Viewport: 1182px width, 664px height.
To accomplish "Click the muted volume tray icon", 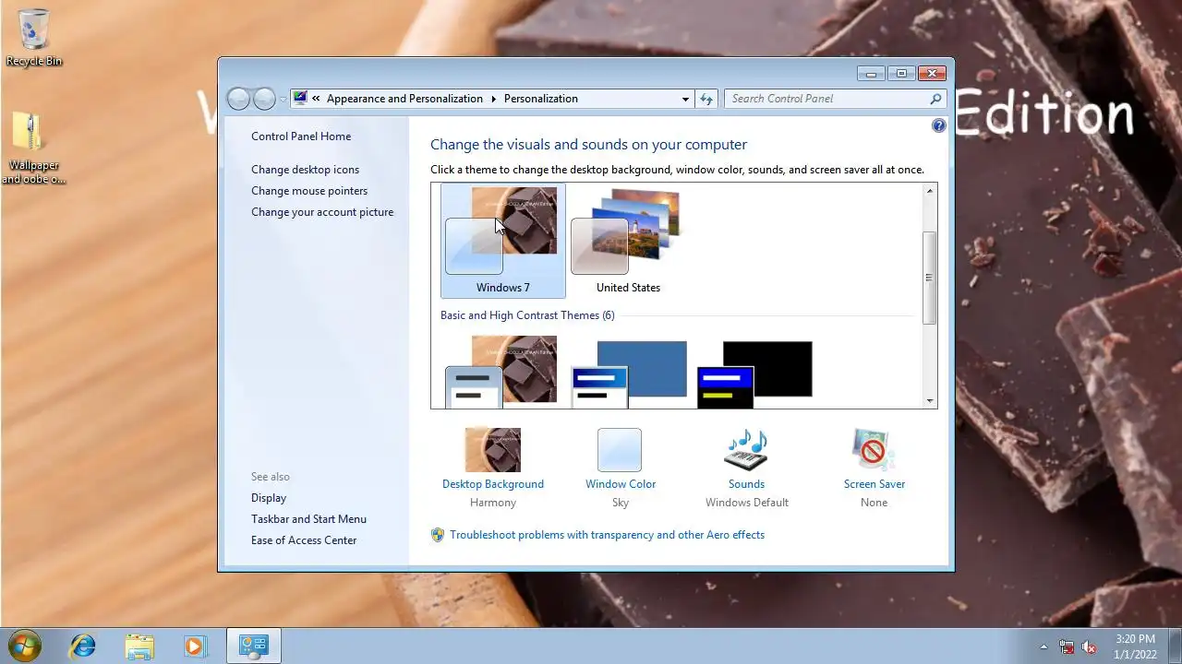I will [x=1089, y=646].
